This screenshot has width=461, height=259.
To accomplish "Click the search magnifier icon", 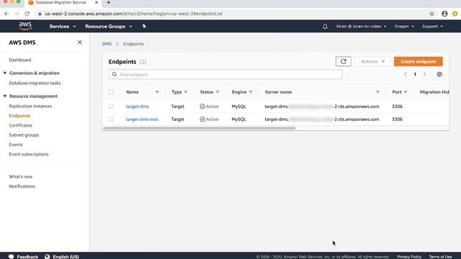I will [115, 75].
